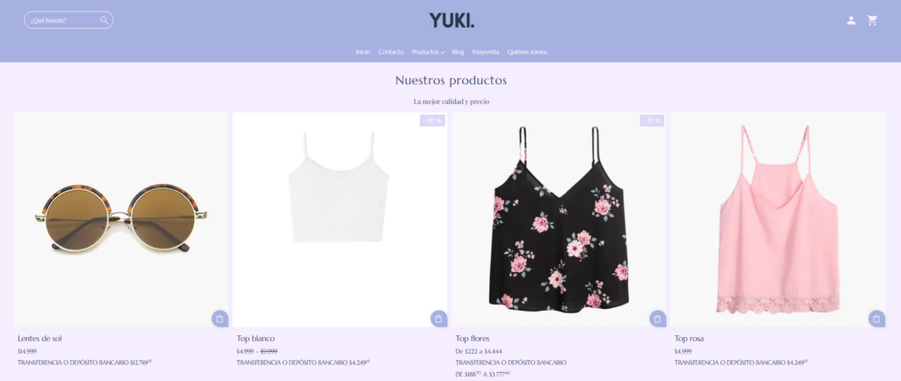Image resolution: width=901 pixels, height=381 pixels.
Task: Open the Blog menu link
Action: click(458, 52)
